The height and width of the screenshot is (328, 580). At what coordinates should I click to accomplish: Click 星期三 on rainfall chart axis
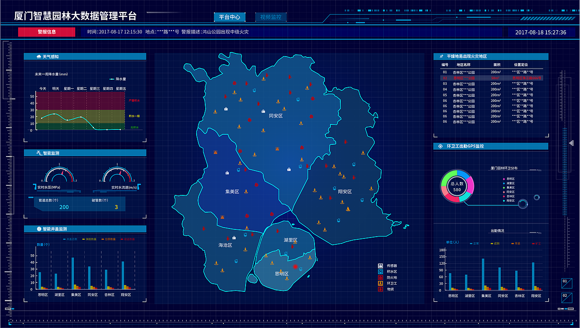click(x=95, y=89)
